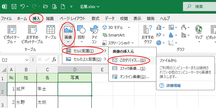Image resolution: width=216 pixels, height=108 pixels.
Task: Click the cell containing 隼士
Action: click(47, 89)
